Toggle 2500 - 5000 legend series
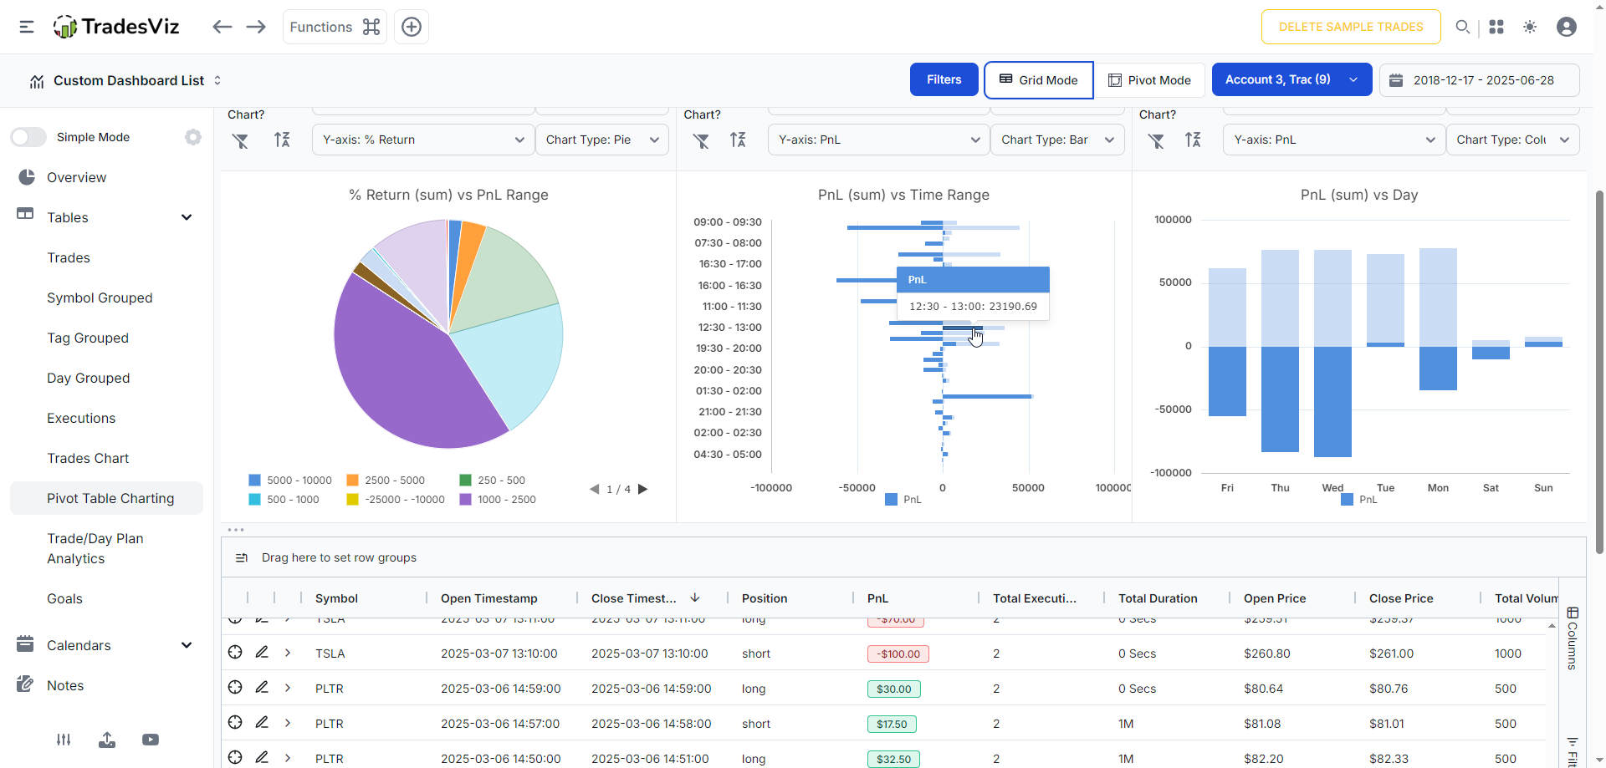Image resolution: width=1606 pixels, height=768 pixels. click(x=386, y=481)
